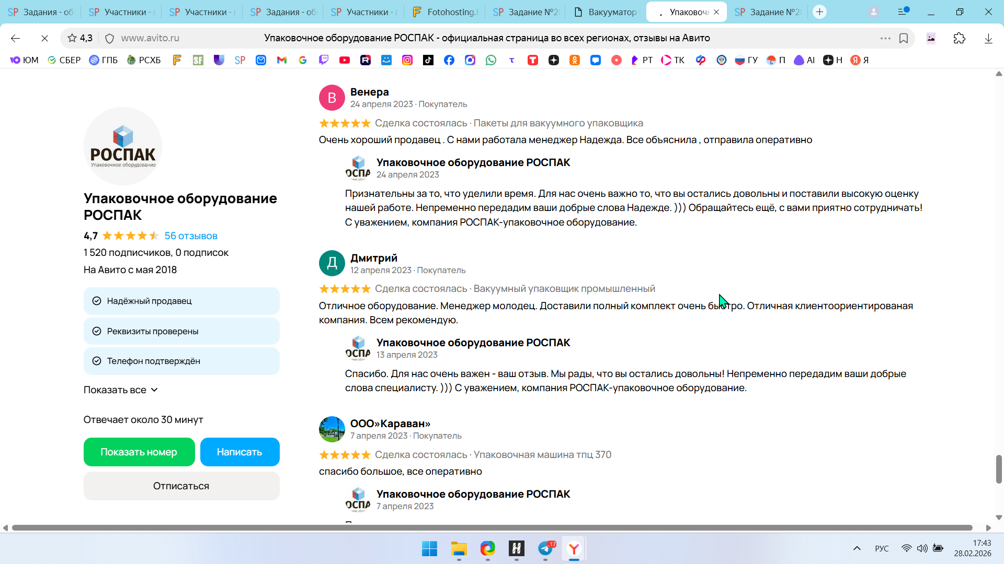Click the Надёжный продавец badge
The width and height of the screenshot is (1004, 564).
click(x=181, y=301)
